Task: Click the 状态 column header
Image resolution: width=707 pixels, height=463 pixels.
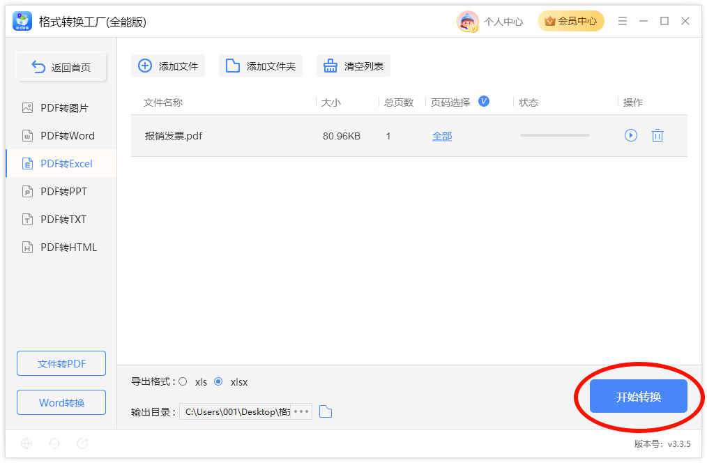Action: click(529, 103)
